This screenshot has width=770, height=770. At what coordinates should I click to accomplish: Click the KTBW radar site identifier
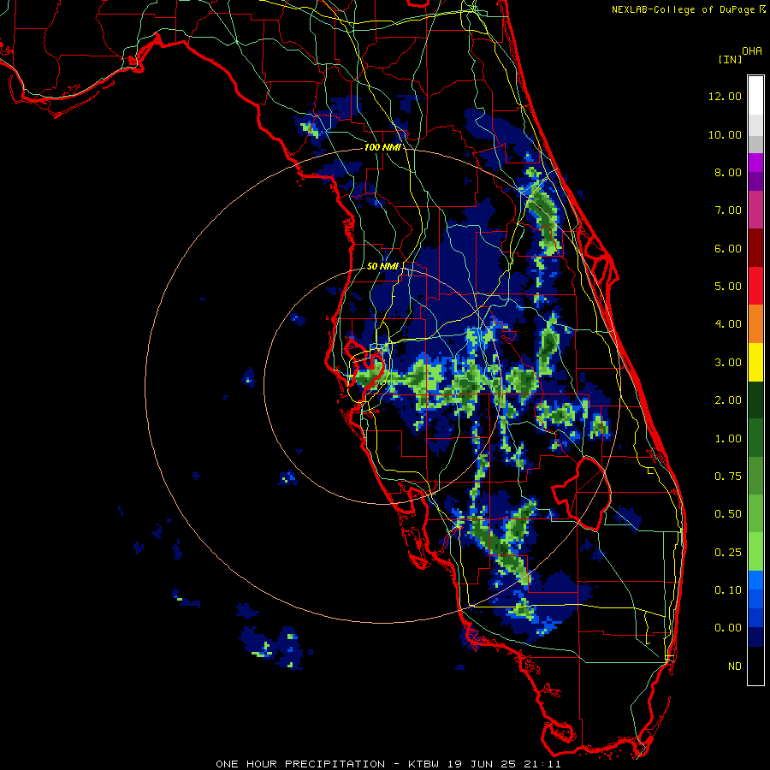tap(425, 764)
